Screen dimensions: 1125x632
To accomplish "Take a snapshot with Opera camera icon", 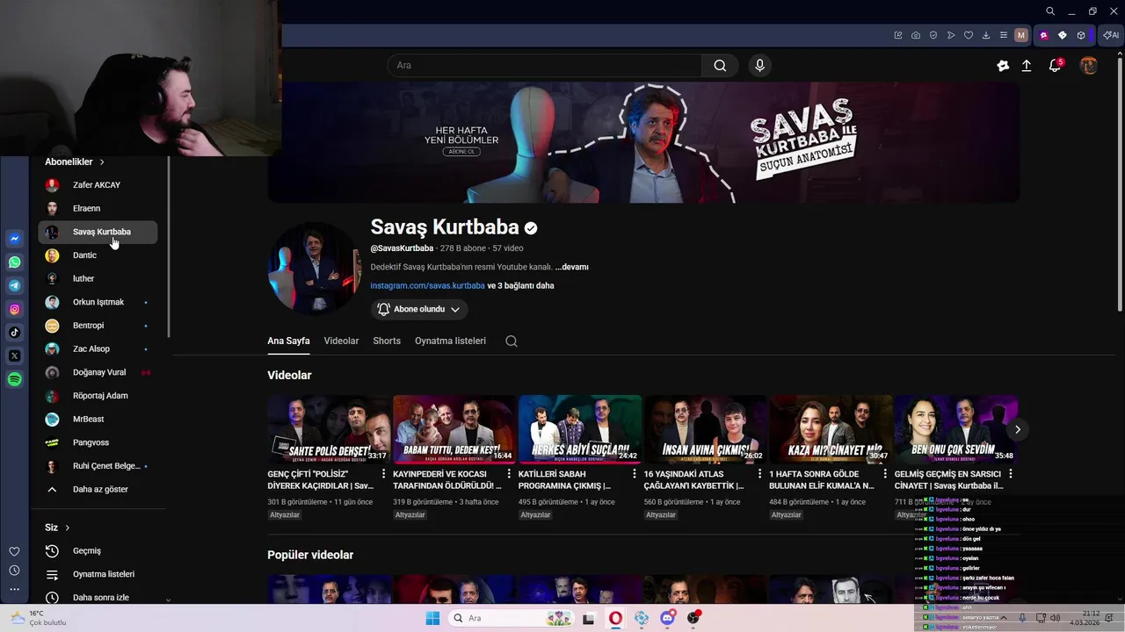I will click(x=916, y=35).
